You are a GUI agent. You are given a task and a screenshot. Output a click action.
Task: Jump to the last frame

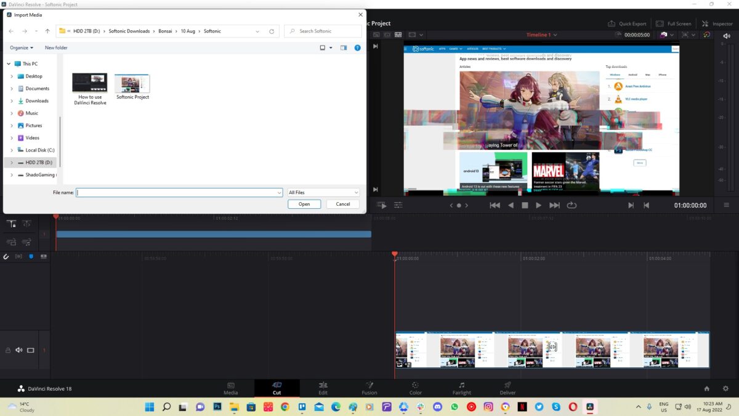click(x=554, y=205)
